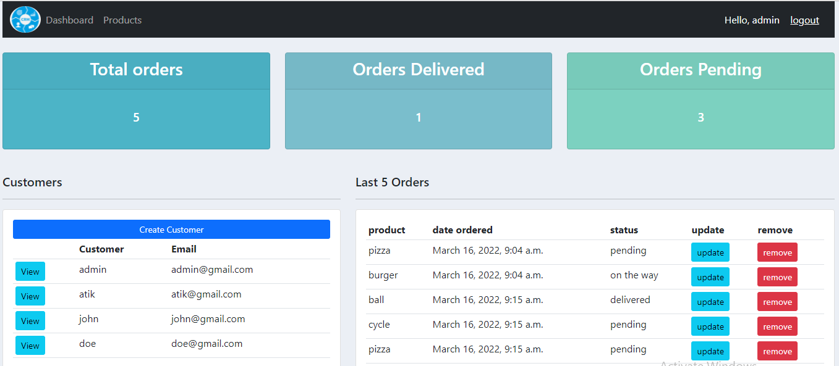Update the burger order on the way
The width and height of the screenshot is (839, 366).
pyautogui.click(x=710, y=277)
